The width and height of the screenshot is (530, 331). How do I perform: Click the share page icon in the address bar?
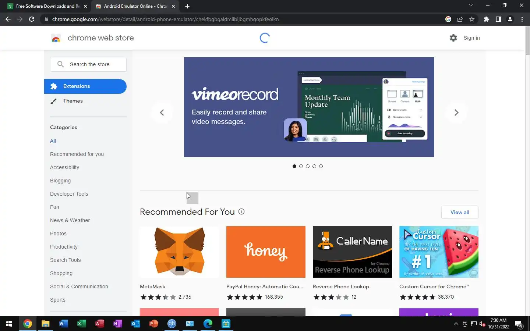[x=460, y=19]
